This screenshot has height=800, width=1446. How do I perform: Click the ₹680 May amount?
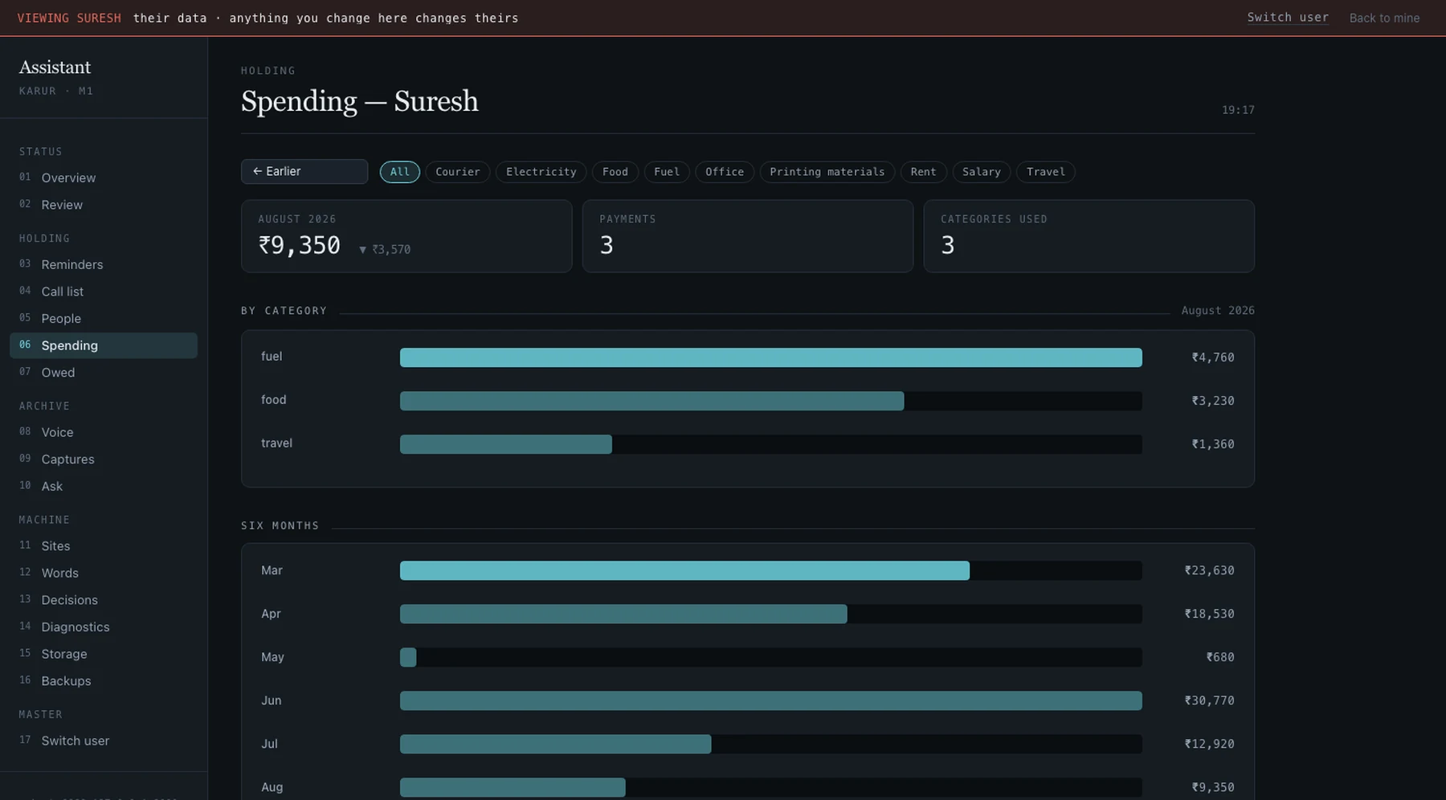pos(1220,657)
